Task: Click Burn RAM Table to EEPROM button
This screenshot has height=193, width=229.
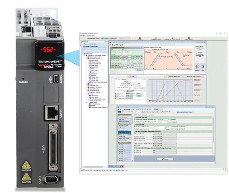Action: 194,76
